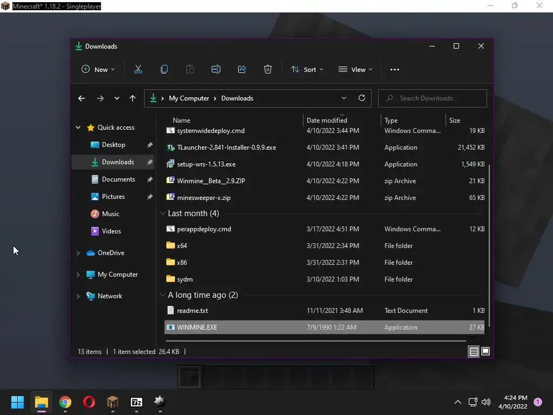Viewport: 553px width, 415px height.
Task: Go back with the left arrow
Action: point(82,98)
